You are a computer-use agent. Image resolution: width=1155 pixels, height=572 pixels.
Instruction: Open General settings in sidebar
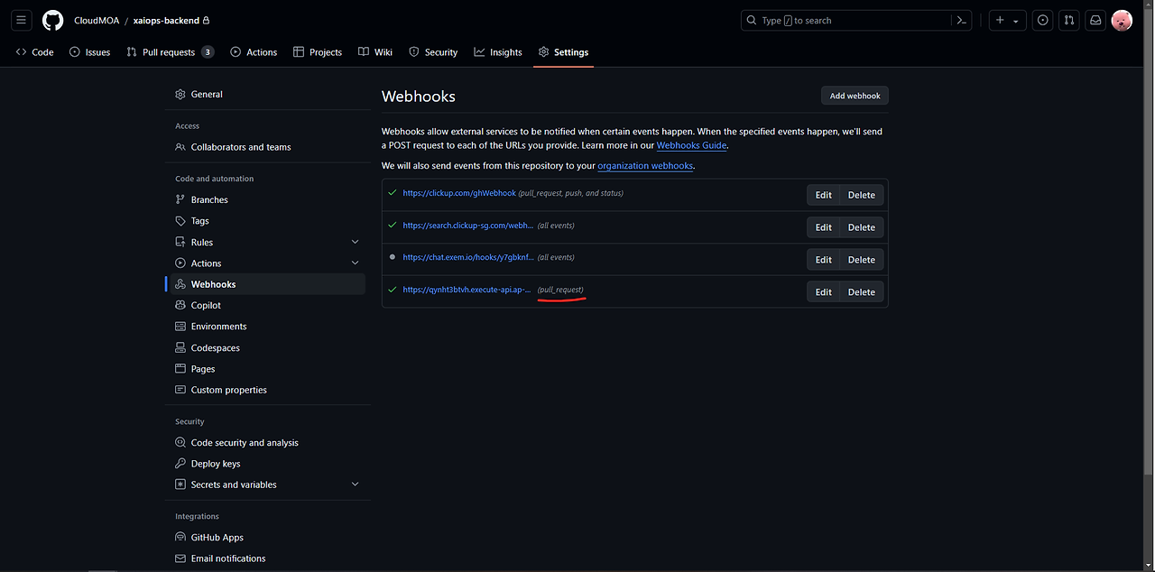[x=267, y=94]
